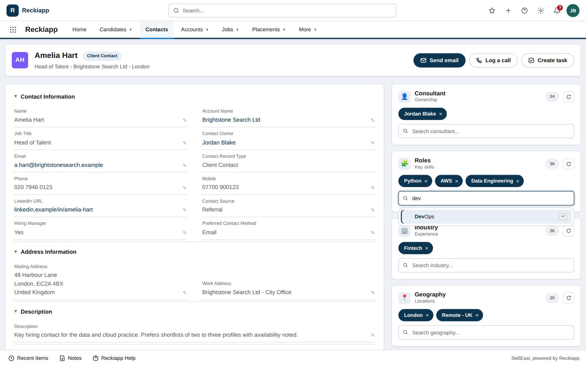
Task: Open the JB user avatar menu
Action: [x=573, y=11]
